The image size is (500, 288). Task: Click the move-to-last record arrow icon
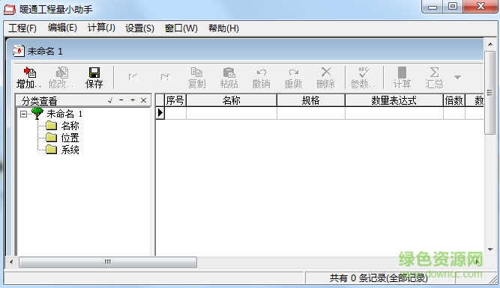pyautogui.click(x=165, y=77)
